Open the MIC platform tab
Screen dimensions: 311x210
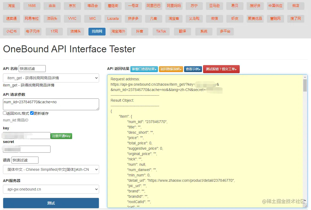(93, 19)
